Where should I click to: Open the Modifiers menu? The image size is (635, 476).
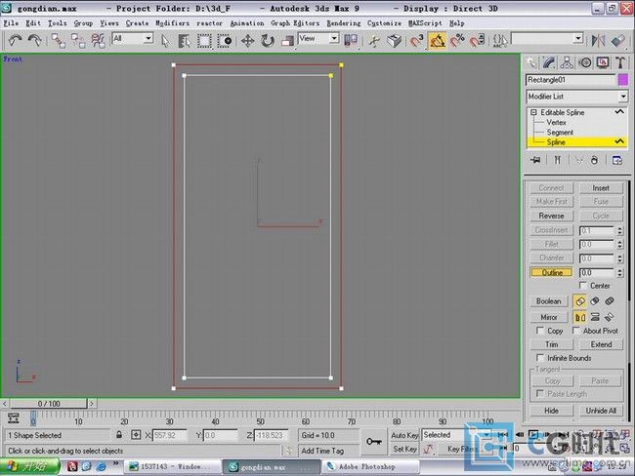tap(173, 23)
